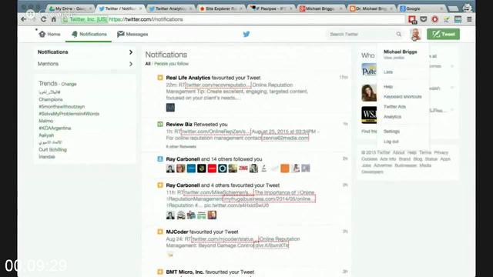Viewport: 493px width, 277px height.
Task: Click the Curt Schilling trend
Action: 52,149
